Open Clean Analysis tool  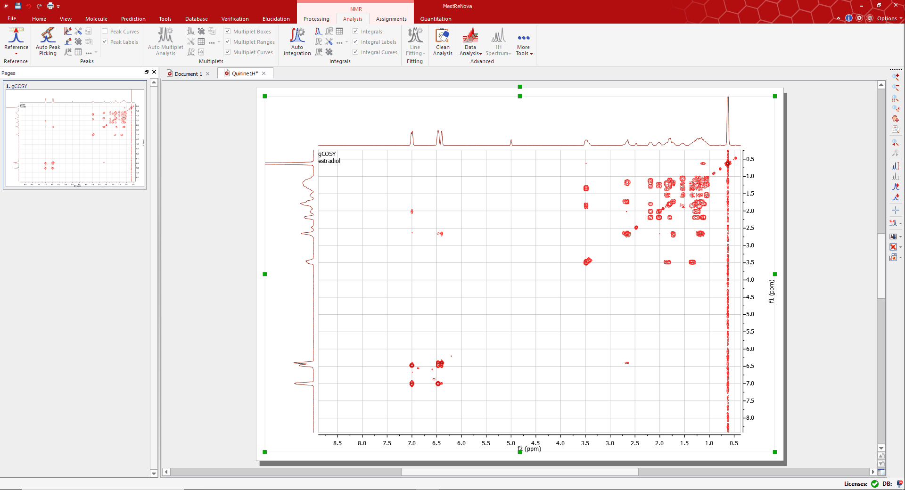[443, 41]
